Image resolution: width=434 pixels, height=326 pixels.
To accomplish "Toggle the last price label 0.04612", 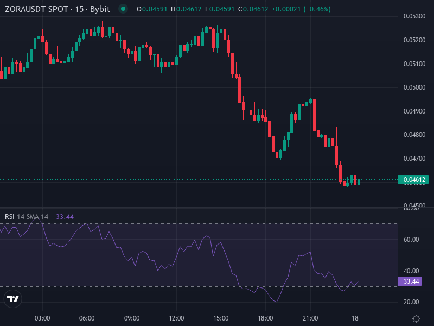I will click(x=413, y=179).
